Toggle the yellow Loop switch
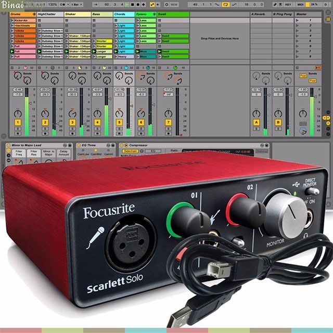The image size is (333, 333). pos(225,5)
